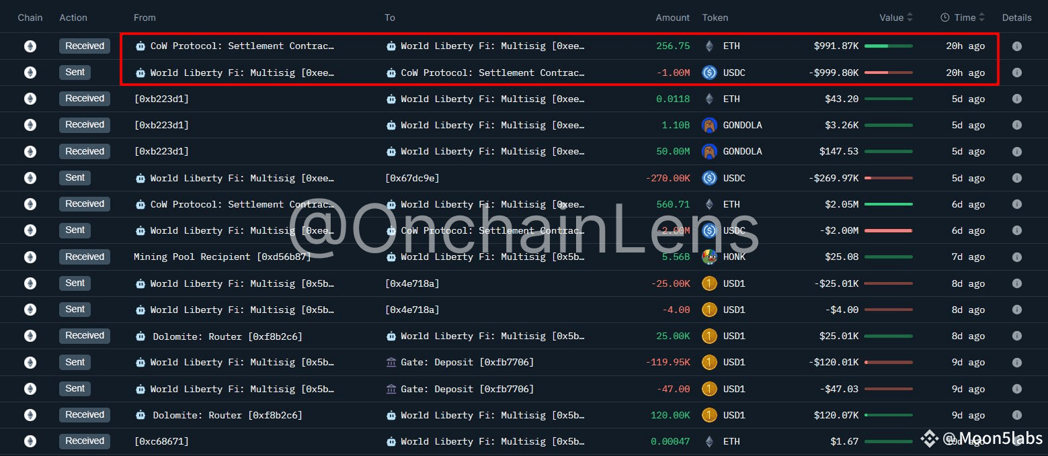Click Ethereum chain icon on the $1.67 row
This screenshot has width=1048, height=456.
[x=30, y=441]
